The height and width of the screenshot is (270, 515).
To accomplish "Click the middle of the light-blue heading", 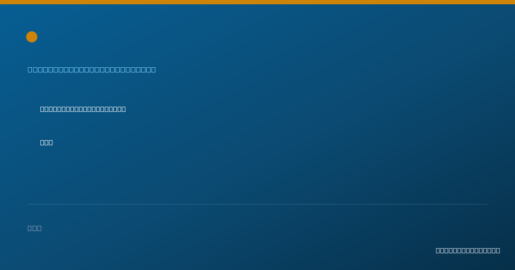I will point(92,69).
